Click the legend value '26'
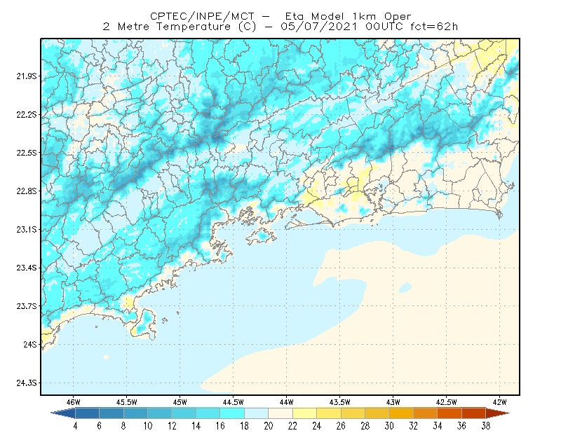The height and width of the screenshot is (433, 561). point(341,426)
